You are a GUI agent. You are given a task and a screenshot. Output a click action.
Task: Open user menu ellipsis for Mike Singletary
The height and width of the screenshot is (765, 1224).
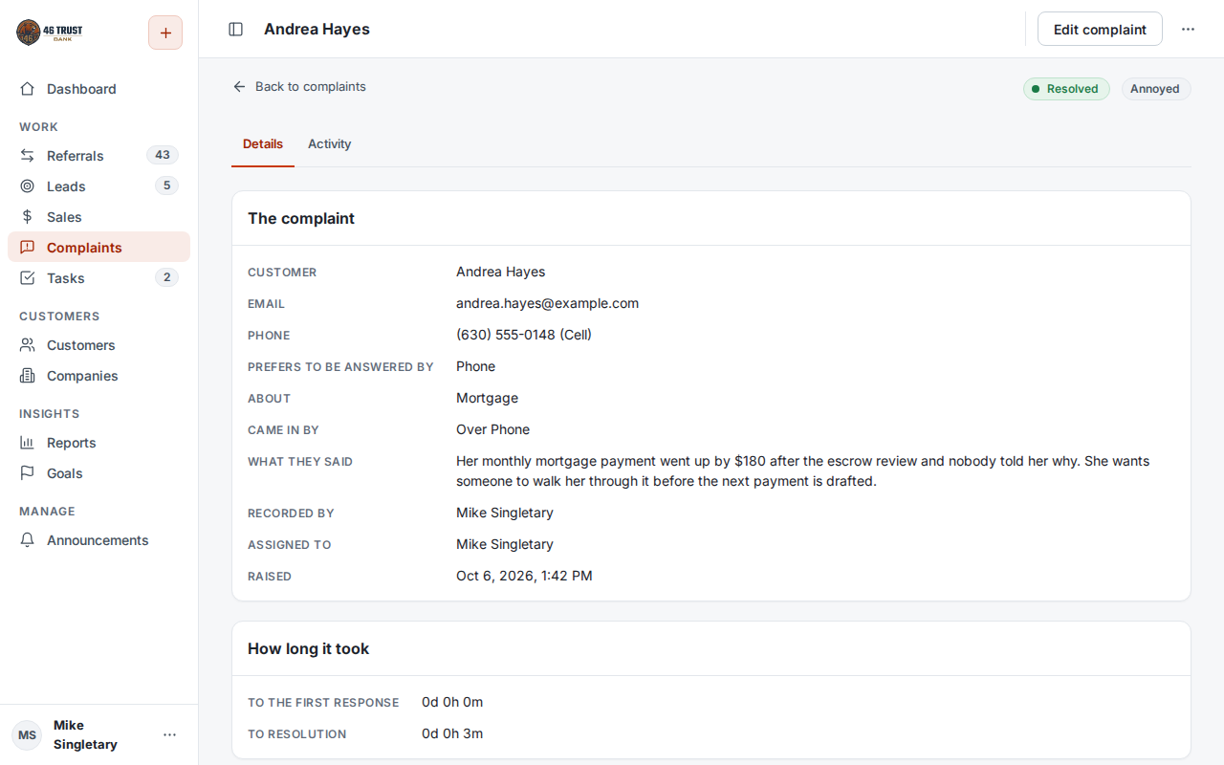[x=169, y=734]
